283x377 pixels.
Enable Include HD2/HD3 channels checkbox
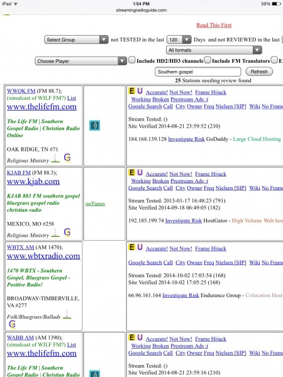click(132, 60)
